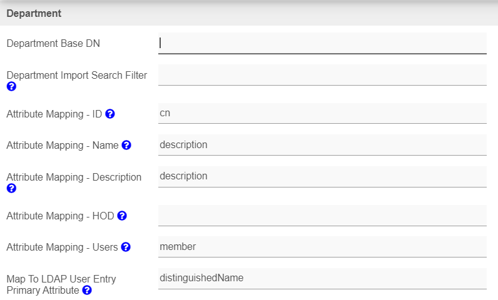
Task: Select the ID mapping field containing 'cn'
Action: coord(322,113)
